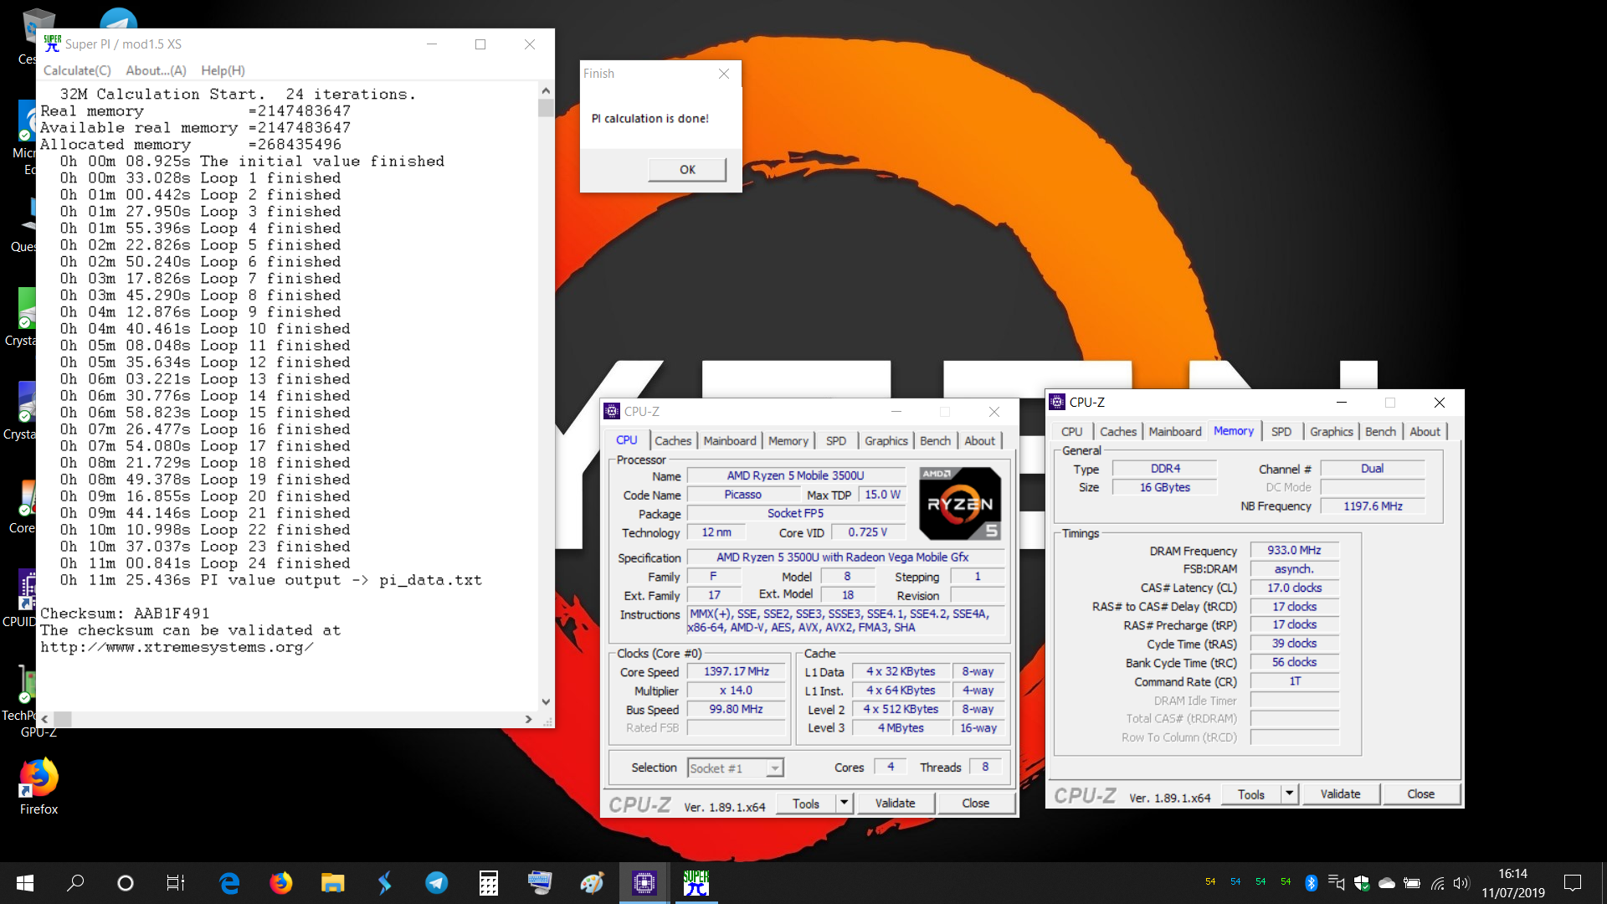Click Close button in left CPU-Z window
This screenshot has height=904, width=1607.
[976, 804]
